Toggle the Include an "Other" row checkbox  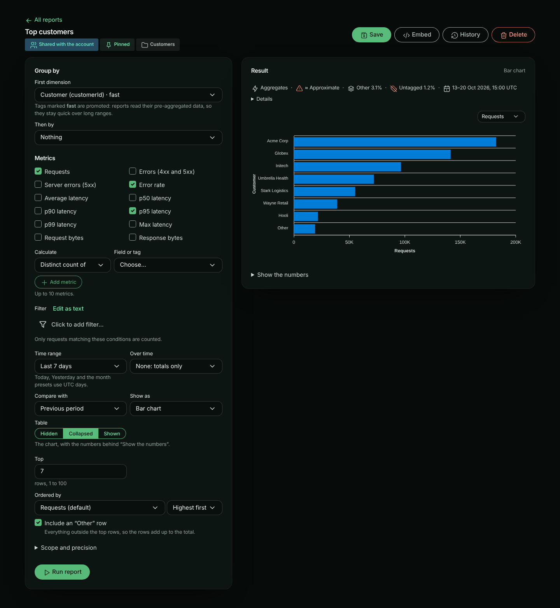[x=38, y=522]
